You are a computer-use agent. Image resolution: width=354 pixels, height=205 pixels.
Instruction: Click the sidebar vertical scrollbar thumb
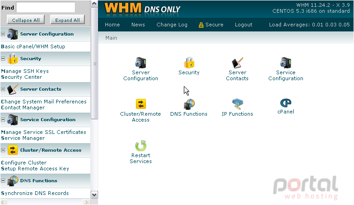pos(94,63)
